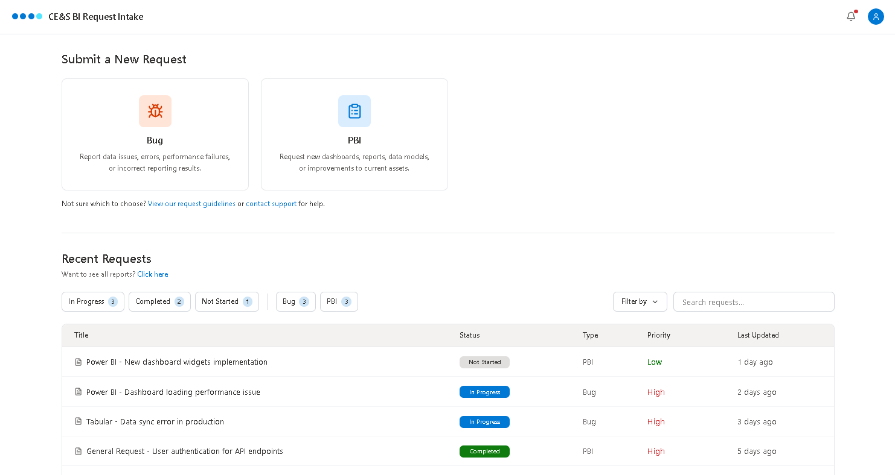The height and width of the screenshot is (475, 895).
Task: Sort by the Status column header
Action: (470, 335)
